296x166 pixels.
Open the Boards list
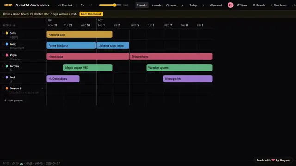pos(259,5)
